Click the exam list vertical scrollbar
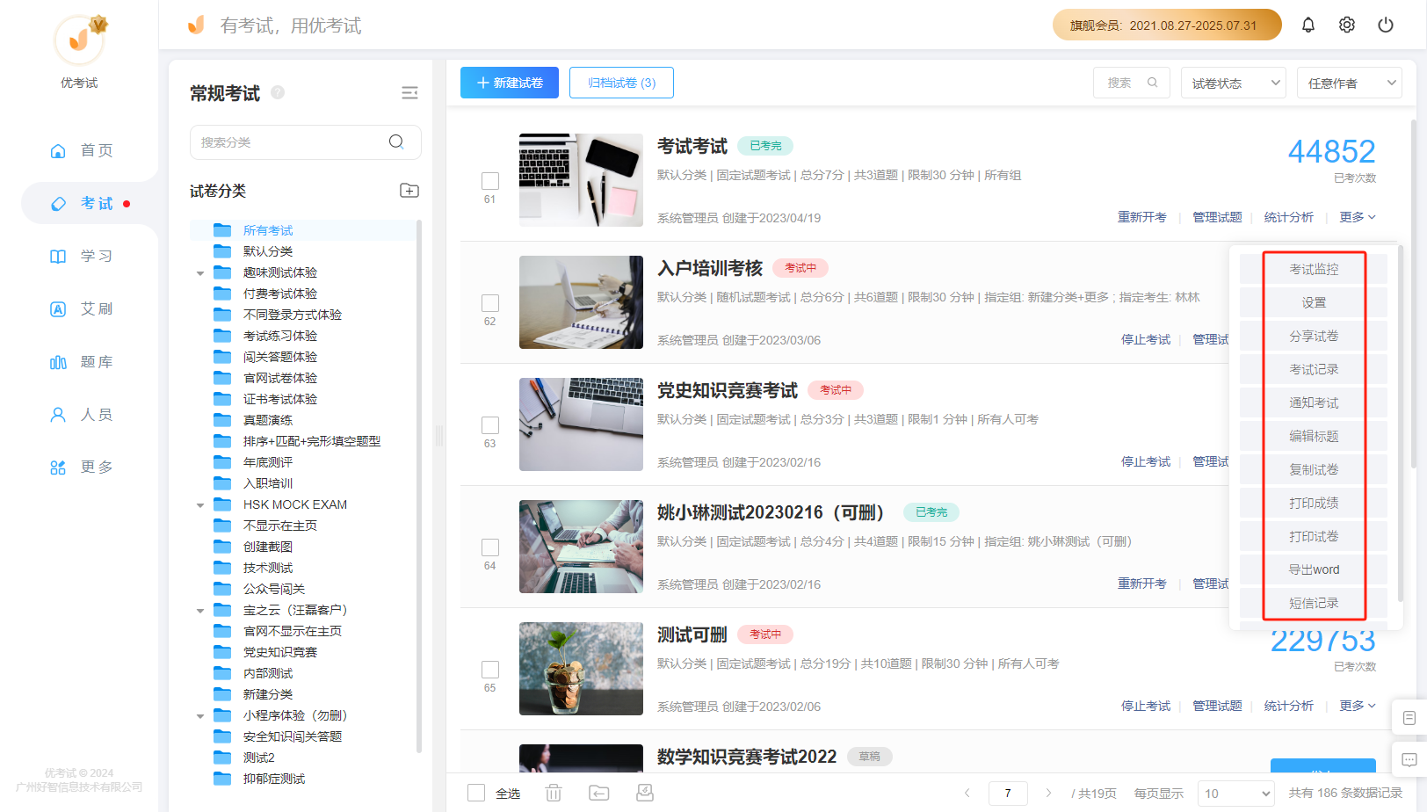This screenshot has height=812, width=1427. [1414, 294]
